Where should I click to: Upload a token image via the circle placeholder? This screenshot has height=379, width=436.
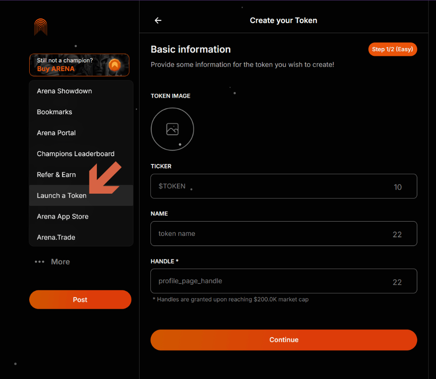coord(172,129)
